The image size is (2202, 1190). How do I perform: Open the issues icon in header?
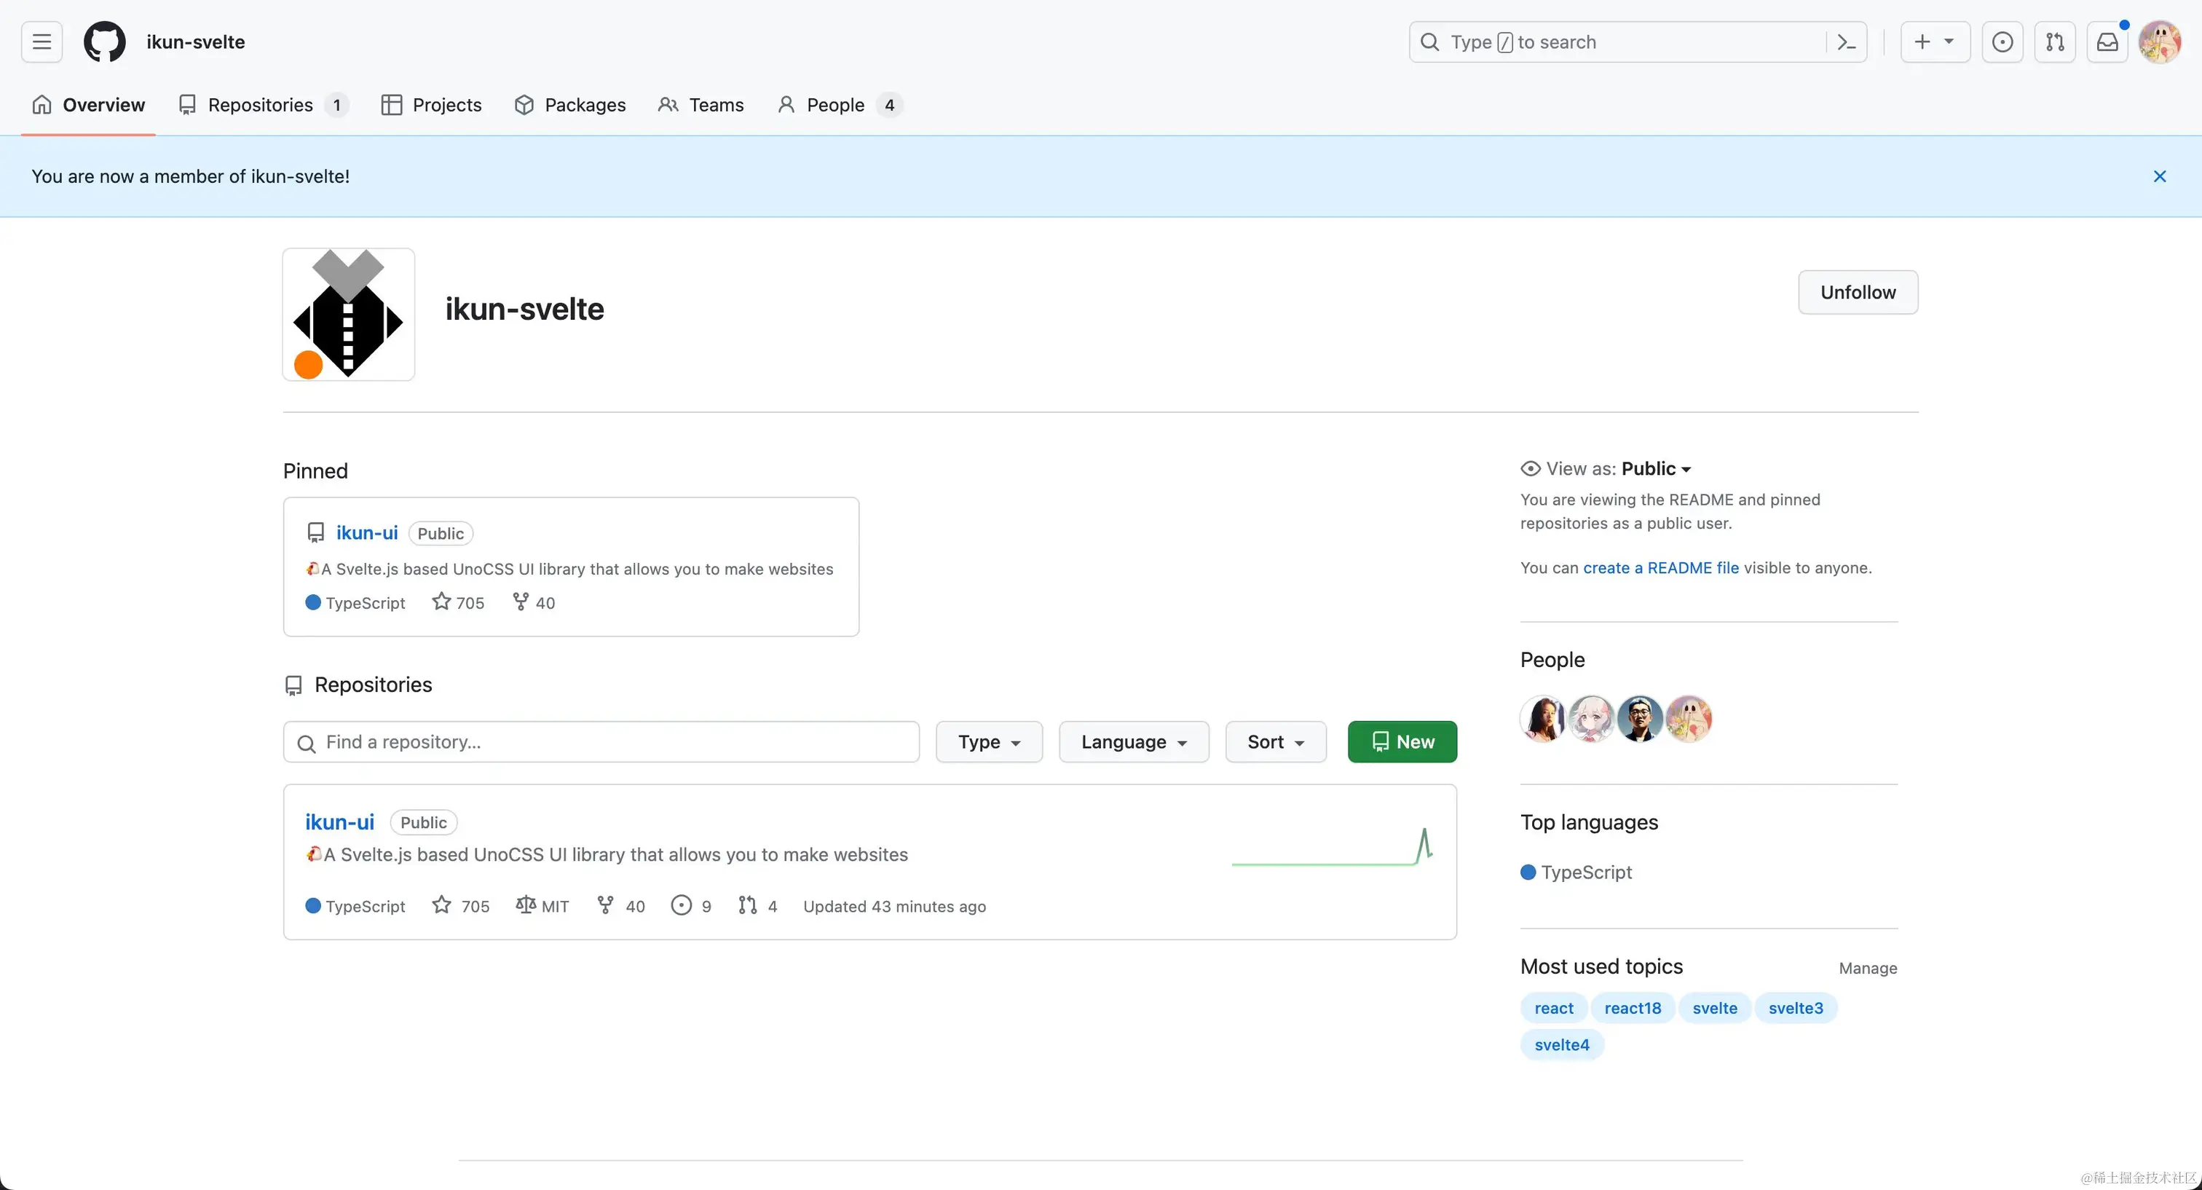click(2002, 42)
